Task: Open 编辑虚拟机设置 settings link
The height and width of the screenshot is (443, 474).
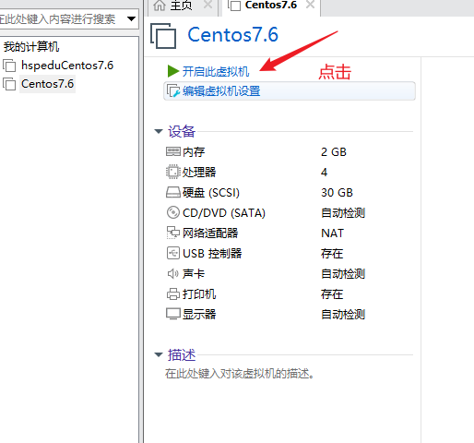Action: pyautogui.click(x=221, y=91)
